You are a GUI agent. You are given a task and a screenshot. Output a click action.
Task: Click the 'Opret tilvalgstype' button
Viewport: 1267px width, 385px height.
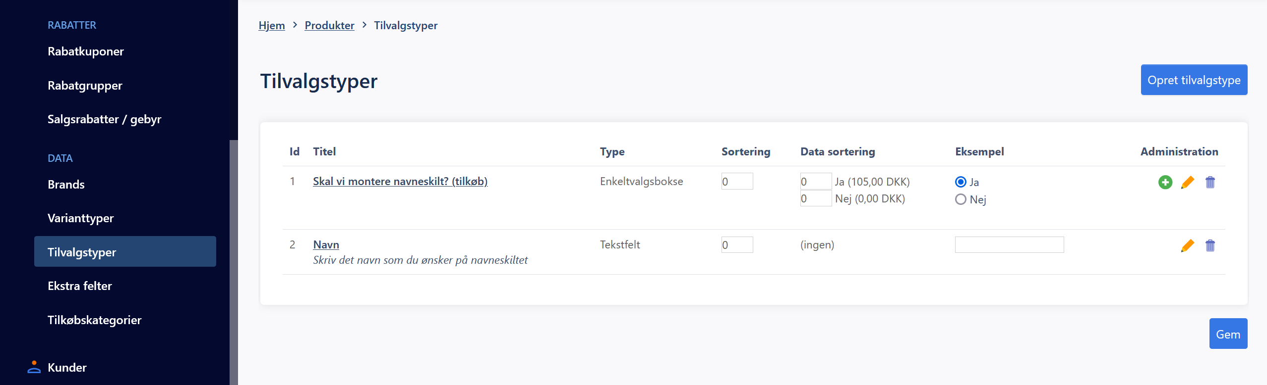tap(1194, 80)
